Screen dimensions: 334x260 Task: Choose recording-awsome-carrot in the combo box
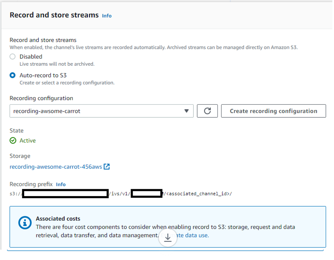[x=101, y=111]
